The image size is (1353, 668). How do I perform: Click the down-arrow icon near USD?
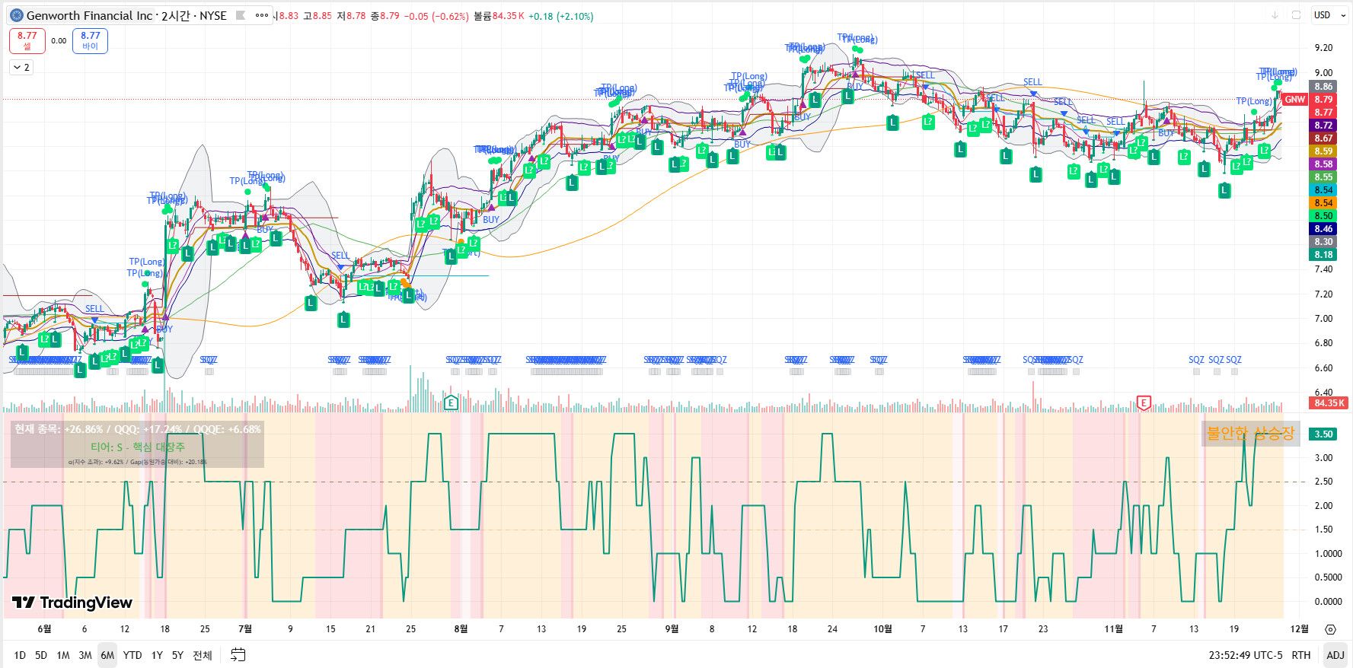1275,15
